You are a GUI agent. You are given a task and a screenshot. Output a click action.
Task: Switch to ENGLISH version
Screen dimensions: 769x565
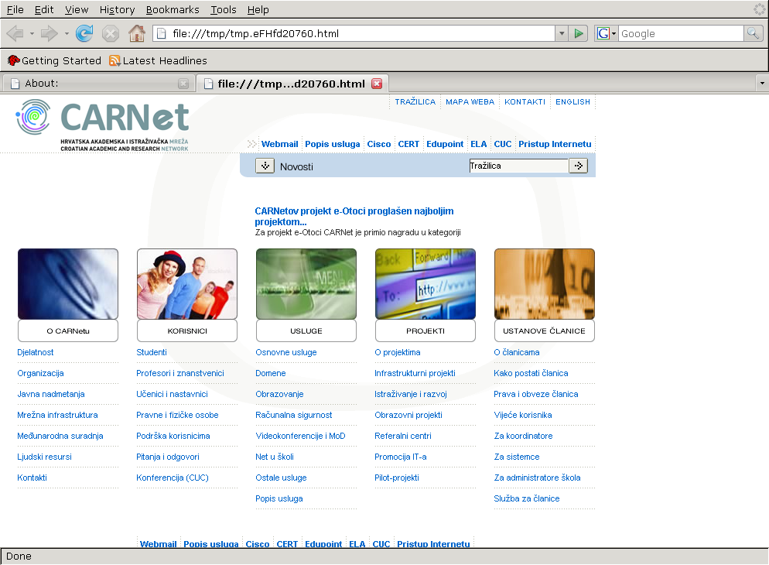pyautogui.click(x=572, y=101)
